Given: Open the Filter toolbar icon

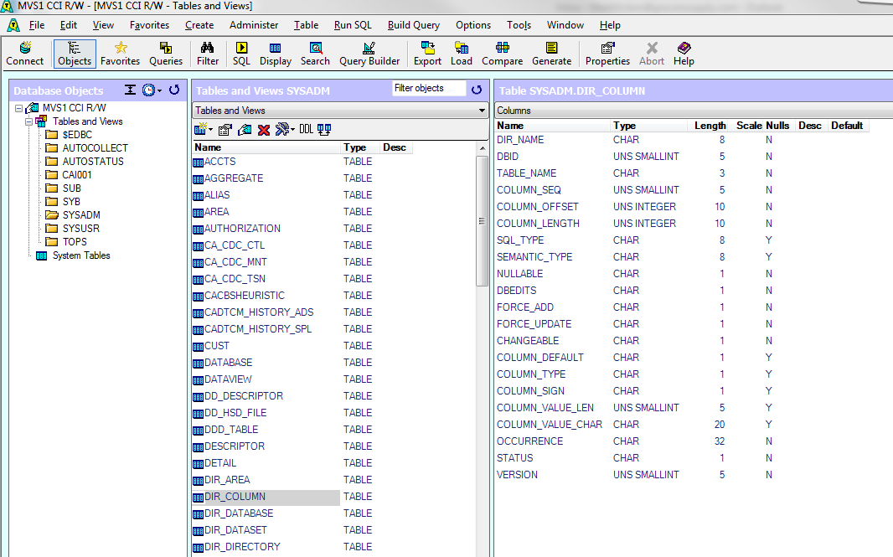Looking at the screenshot, I should tap(207, 54).
